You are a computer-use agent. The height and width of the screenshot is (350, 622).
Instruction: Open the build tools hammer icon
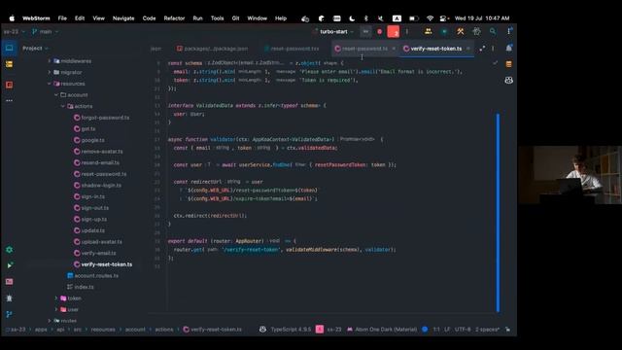(x=460, y=31)
